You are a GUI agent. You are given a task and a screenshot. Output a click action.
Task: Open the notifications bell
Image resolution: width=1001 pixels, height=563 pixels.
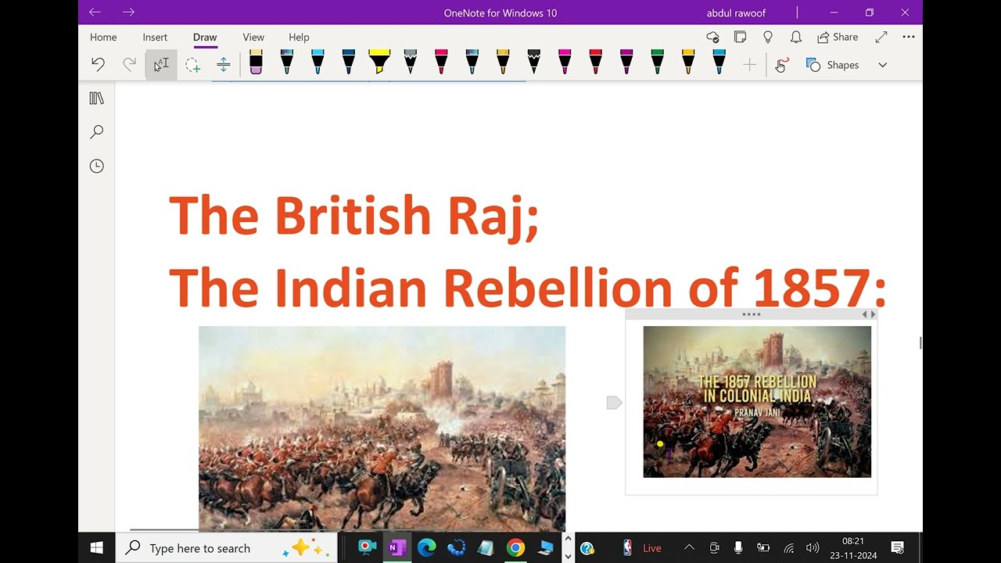point(796,37)
